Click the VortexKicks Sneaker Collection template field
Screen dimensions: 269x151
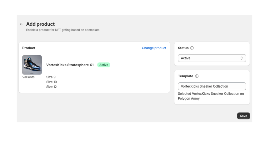212,86
